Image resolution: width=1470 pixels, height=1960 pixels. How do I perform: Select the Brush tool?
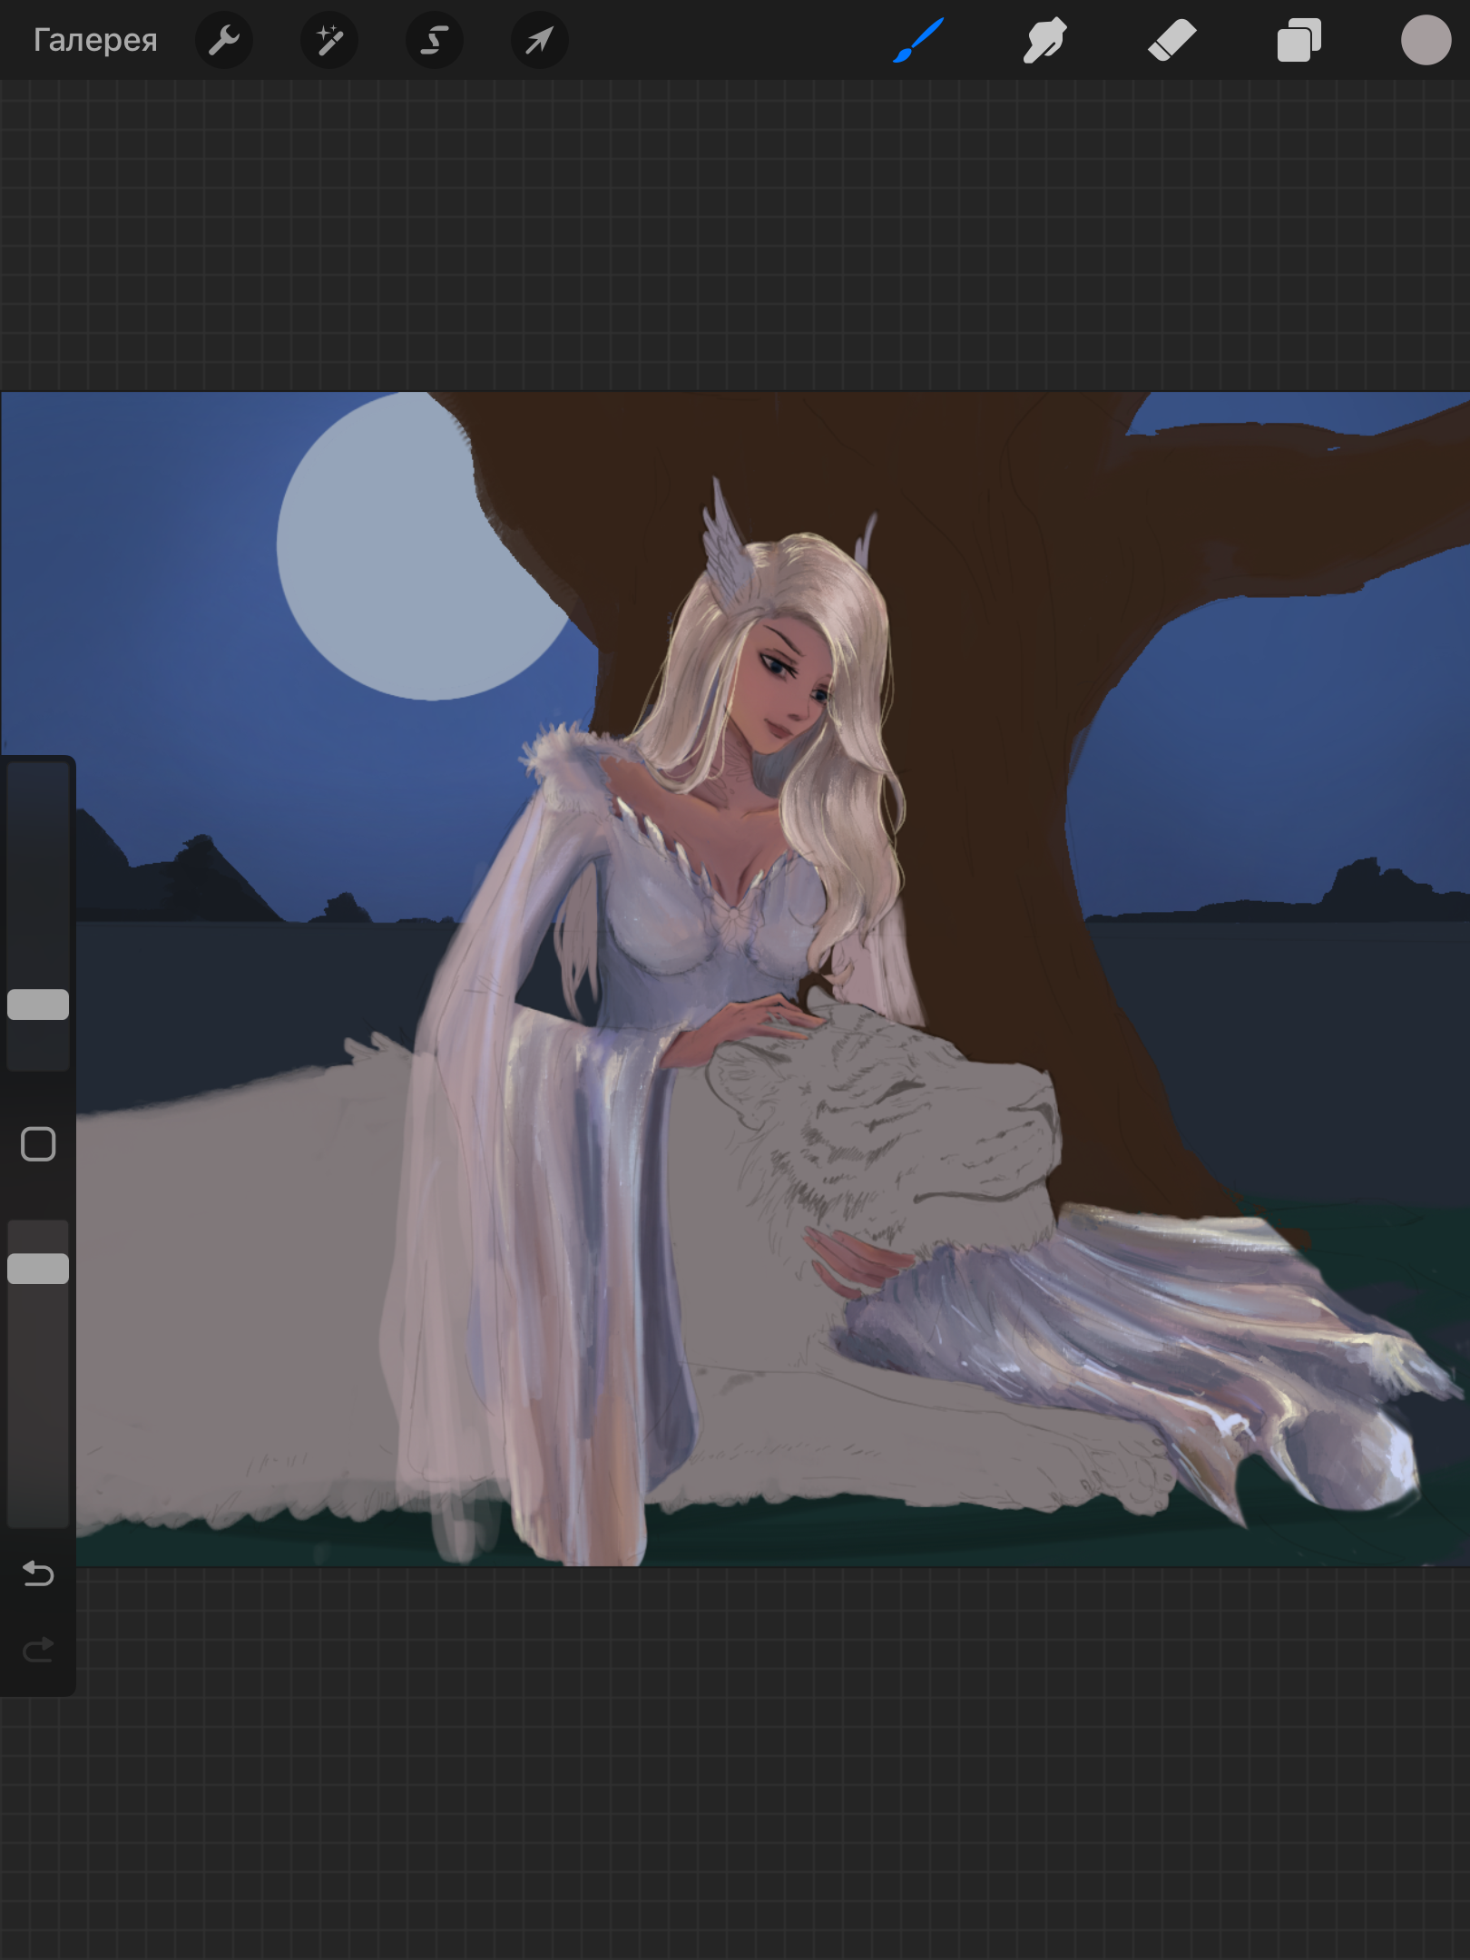click(918, 40)
